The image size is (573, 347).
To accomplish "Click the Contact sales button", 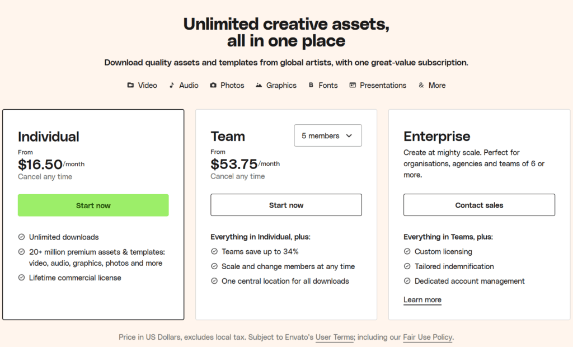I will (x=478, y=205).
